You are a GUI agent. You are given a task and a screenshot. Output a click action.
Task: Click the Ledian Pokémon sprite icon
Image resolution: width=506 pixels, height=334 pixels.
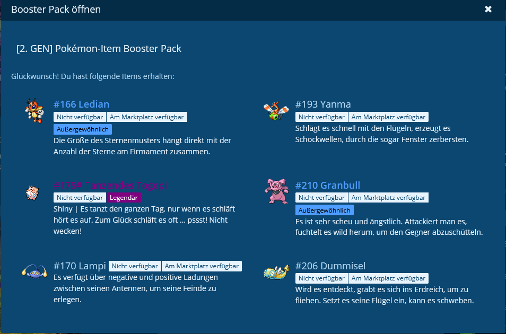tap(34, 110)
